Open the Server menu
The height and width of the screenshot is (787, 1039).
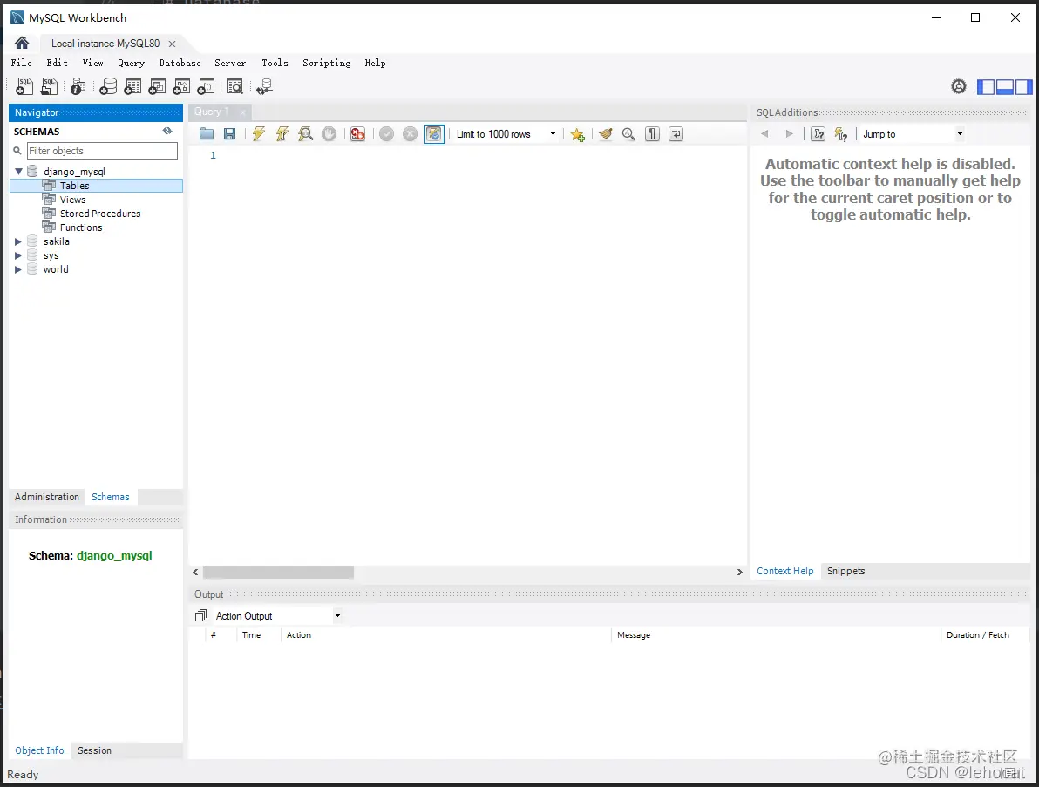tap(230, 63)
